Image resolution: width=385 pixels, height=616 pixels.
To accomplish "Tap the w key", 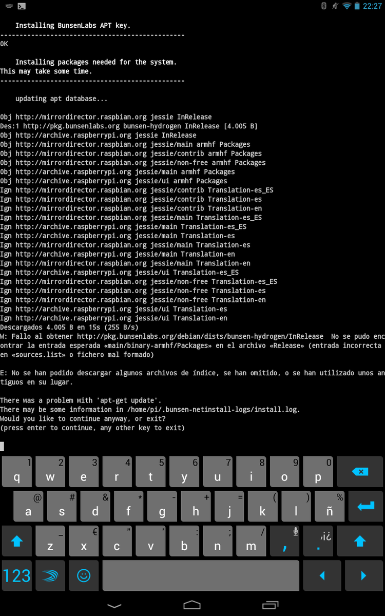I will point(50,472).
